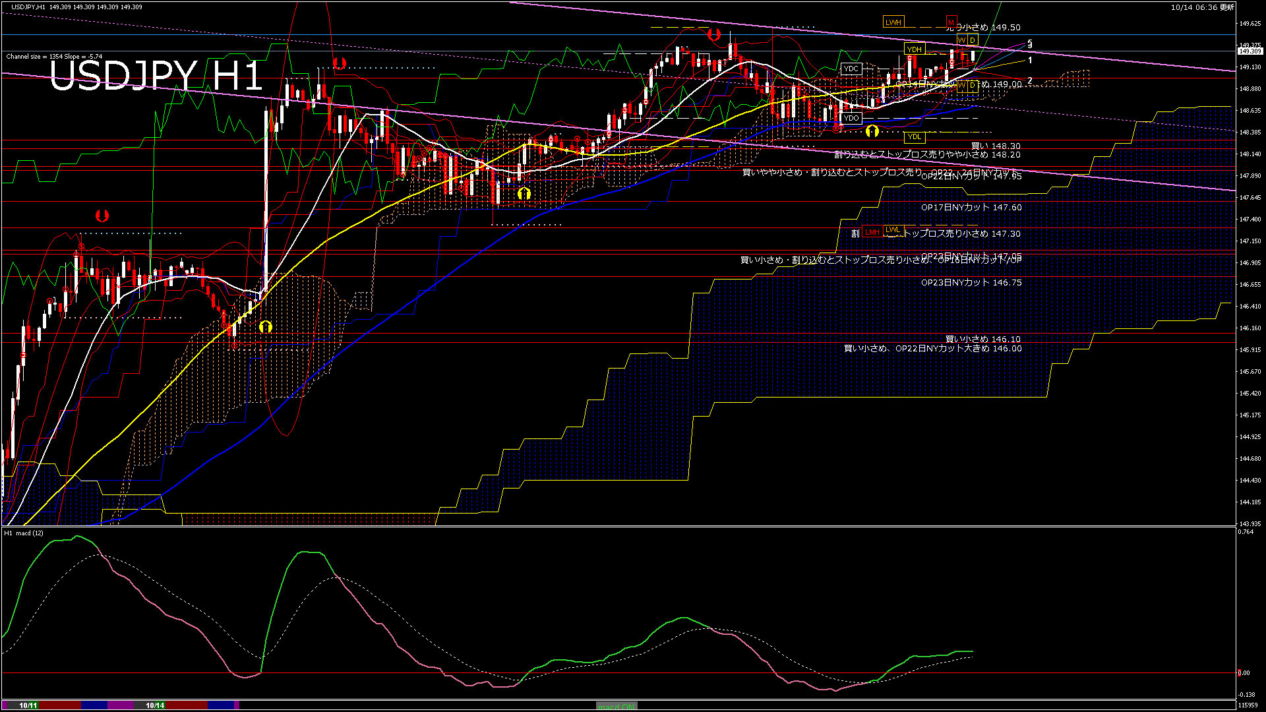1266x712 pixels.
Task: Click the yellow buy arrow next to YDL
Action: [x=872, y=131]
